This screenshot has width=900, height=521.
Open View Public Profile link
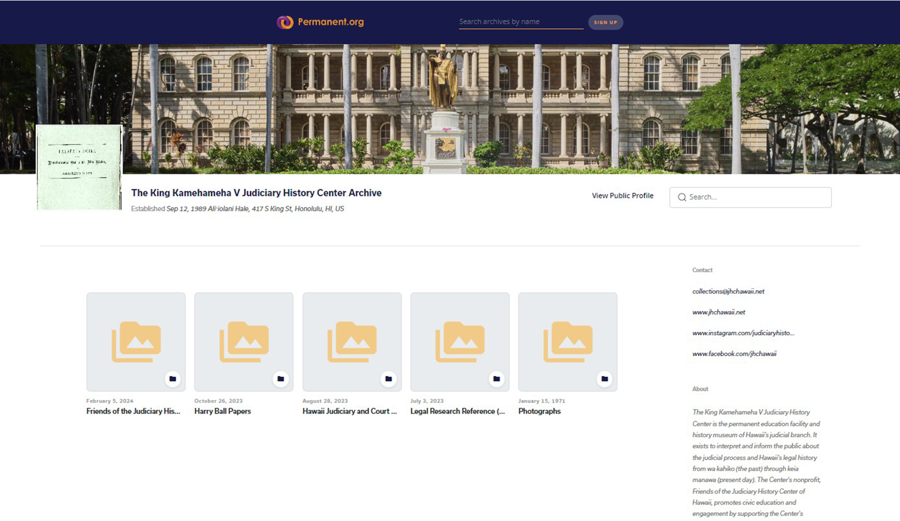623,196
